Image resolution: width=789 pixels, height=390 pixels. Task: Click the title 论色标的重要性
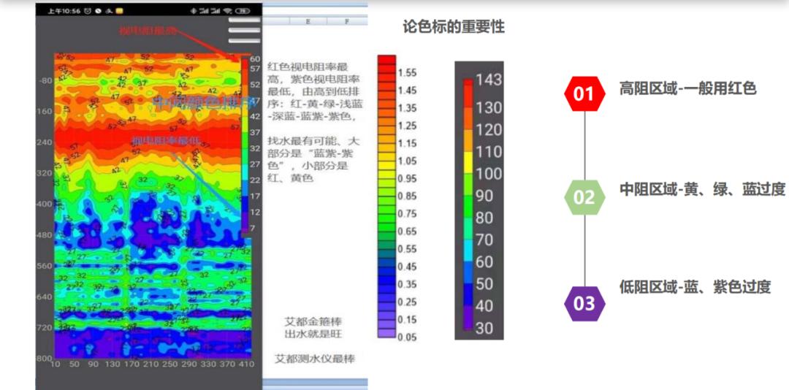coord(454,27)
